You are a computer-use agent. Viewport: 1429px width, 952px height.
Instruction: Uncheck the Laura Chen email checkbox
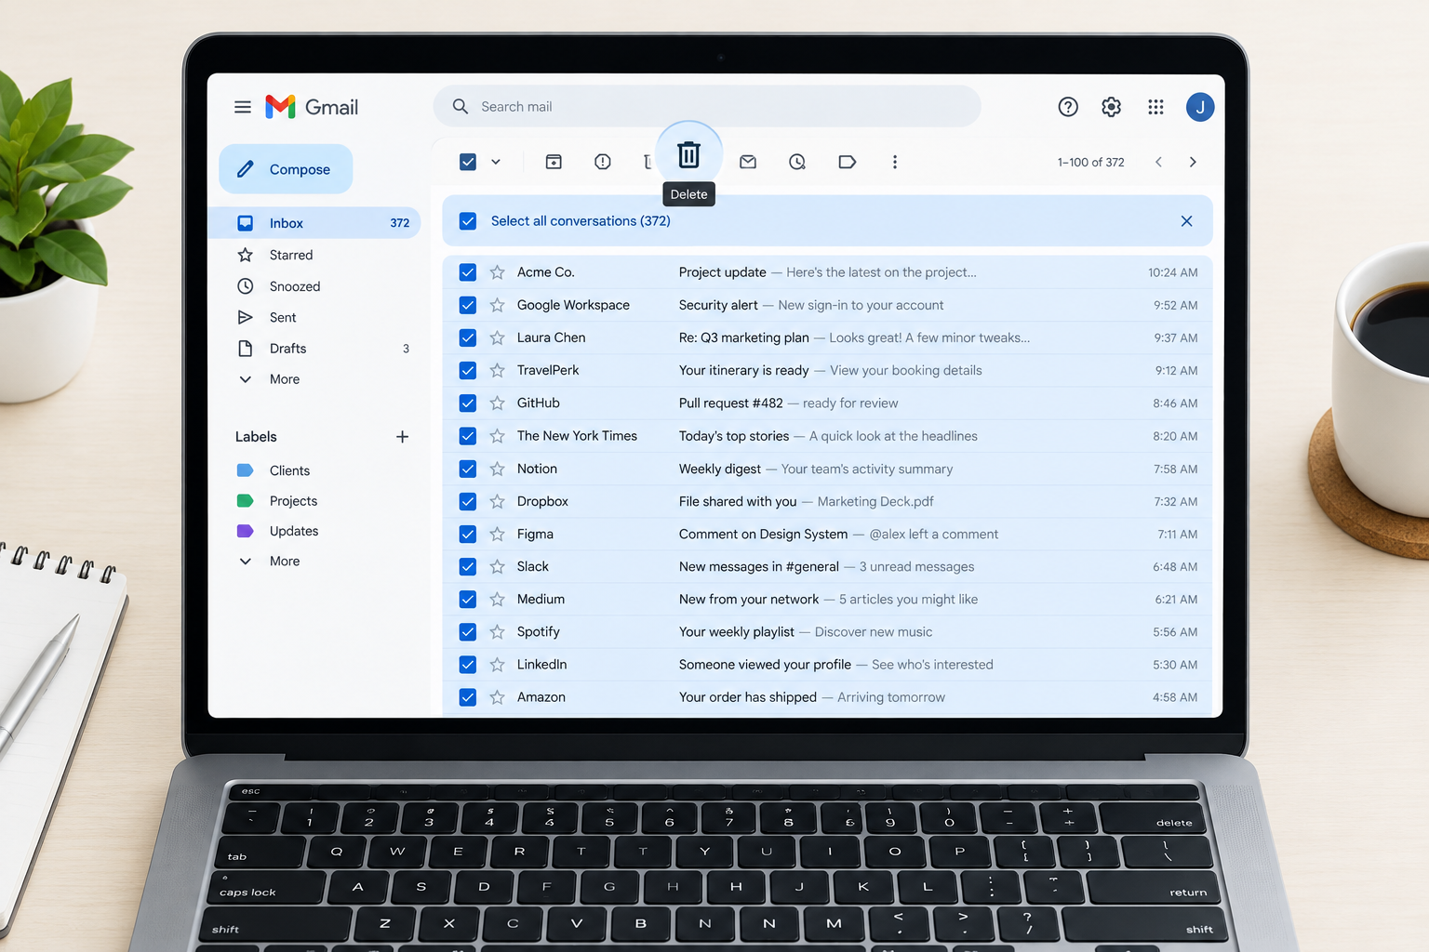pyautogui.click(x=468, y=337)
